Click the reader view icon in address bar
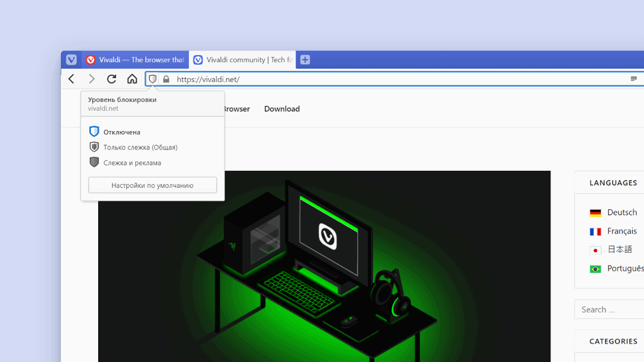The image size is (644, 362). coord(634,79)
